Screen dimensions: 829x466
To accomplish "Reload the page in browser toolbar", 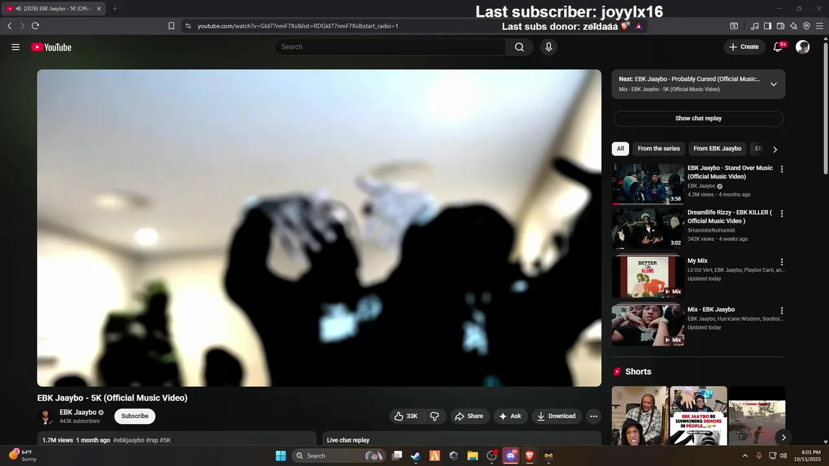I will pyautogui.click(x=35, y=26).
